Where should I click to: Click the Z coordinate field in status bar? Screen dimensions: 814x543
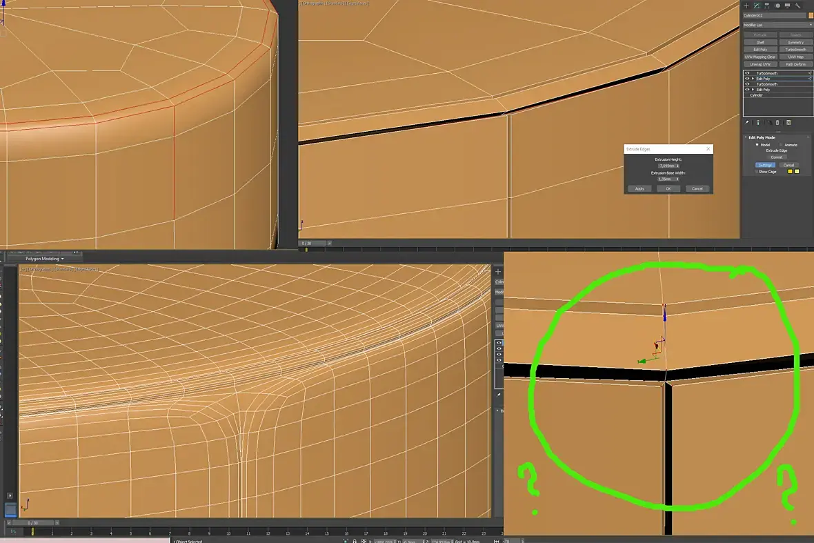(x=440, y=542)
